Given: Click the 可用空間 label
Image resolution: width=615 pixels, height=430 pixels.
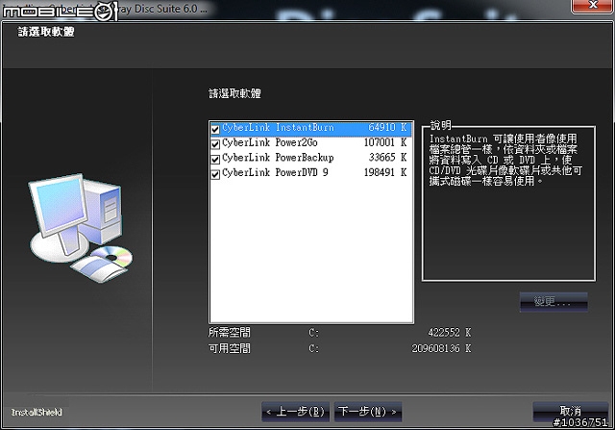Looking at the screenshot, I should [x=230, y=348].
